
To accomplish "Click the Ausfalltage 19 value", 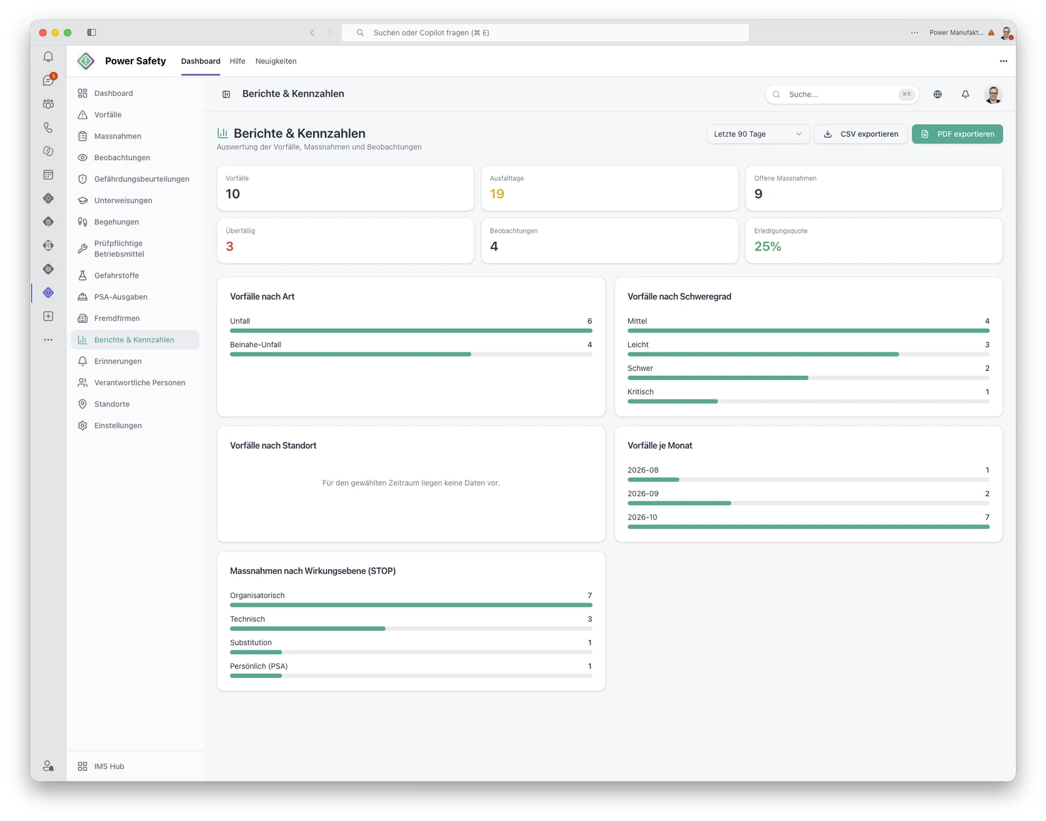I will coord(497,194).
